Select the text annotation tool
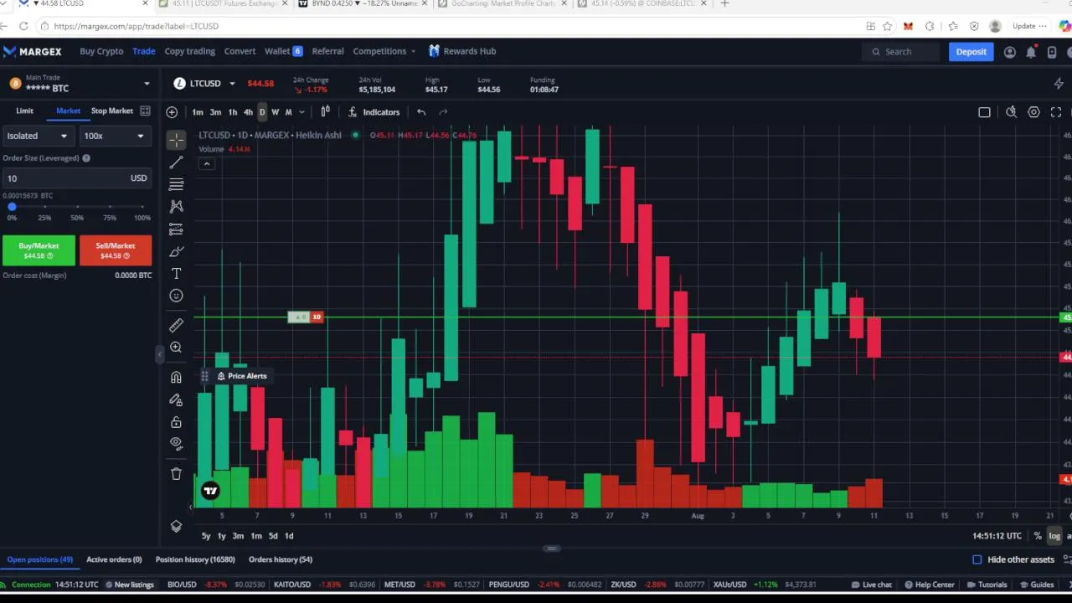 [x=176, y=274]
